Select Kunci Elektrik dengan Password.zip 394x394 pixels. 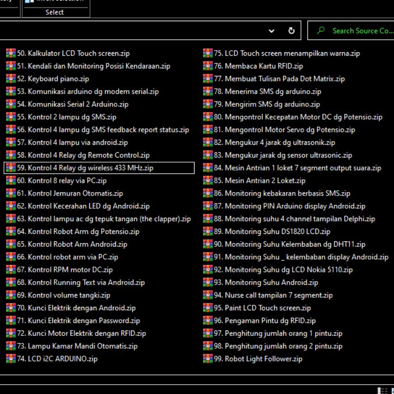point(84,321)
